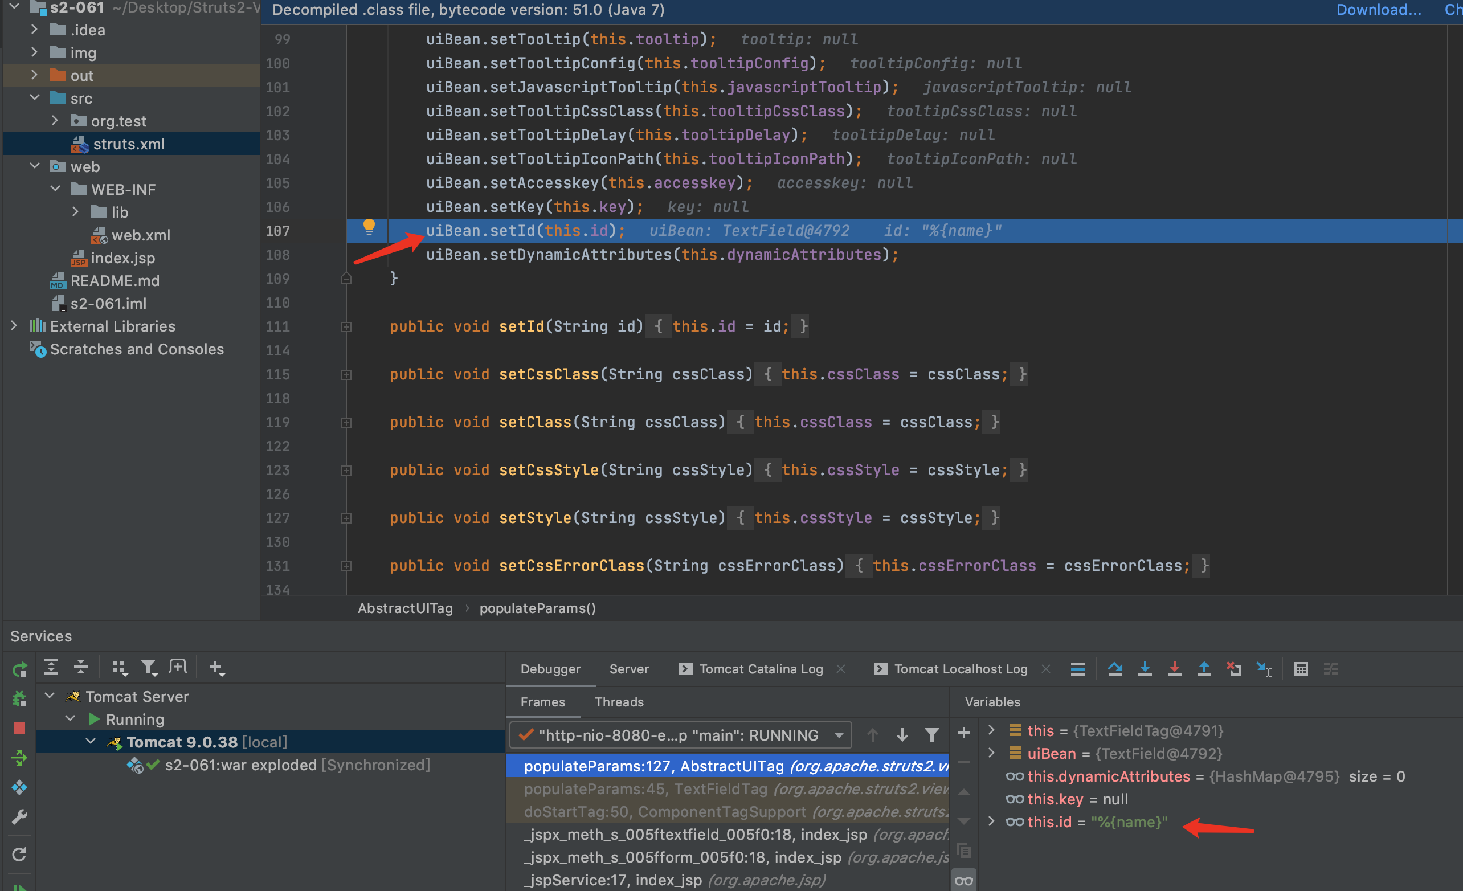Toggle fold marker for setCssStyle method
This screenshot has width=1463, height=891.
tap(346, 470)
